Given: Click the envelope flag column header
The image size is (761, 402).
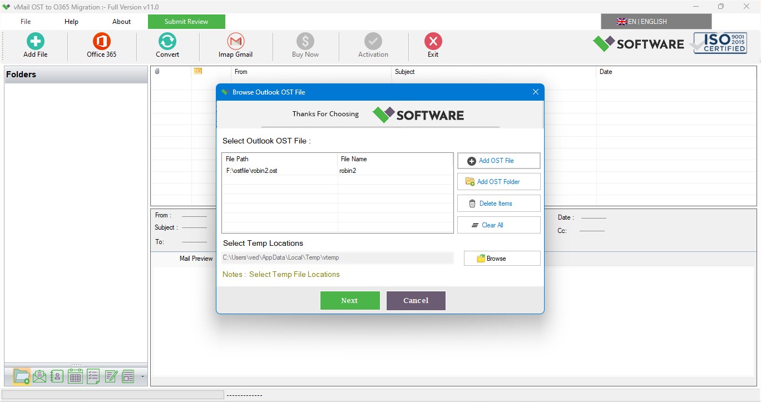Looking at the screenshot, I should click(x=211, y=72).
